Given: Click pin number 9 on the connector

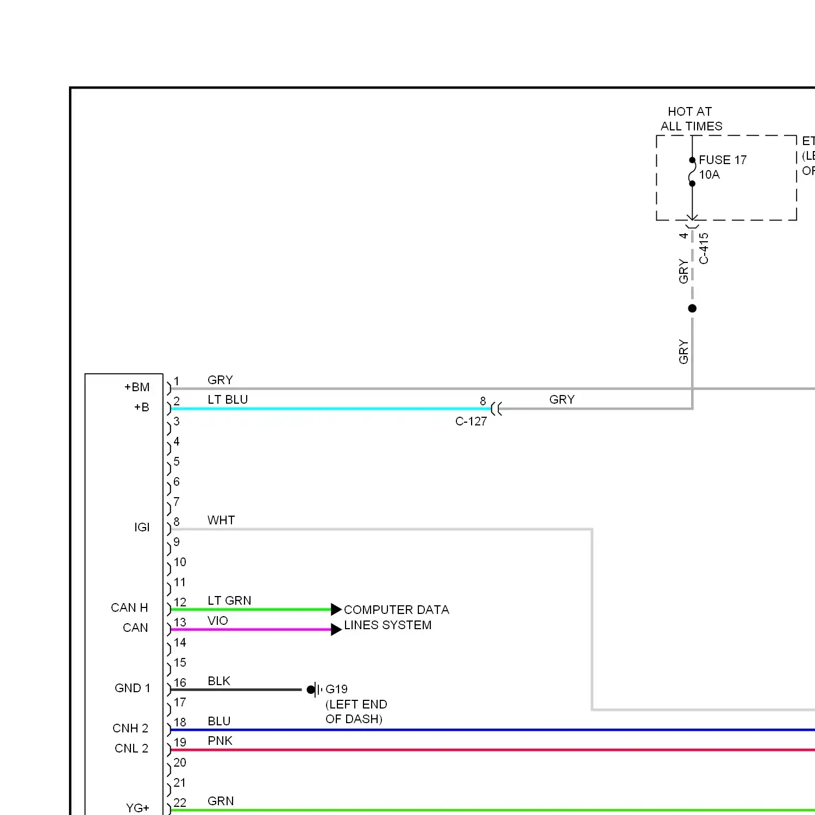Looking at the screenshot, I should (x=177, y=542).
